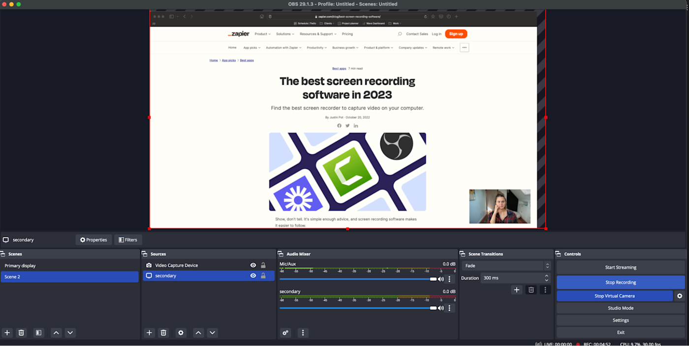Click the Stop Virtual Camera button
This screenshot has height=346, width=689.
click(614, 296)
